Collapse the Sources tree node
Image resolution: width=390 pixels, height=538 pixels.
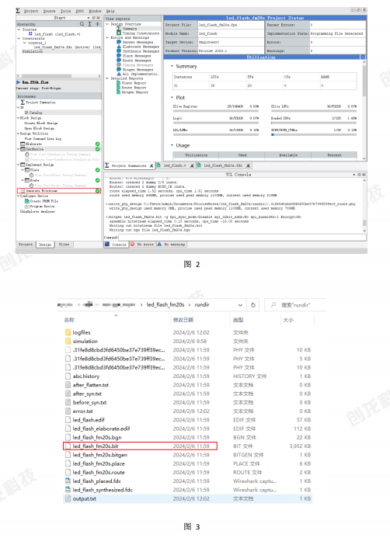pyautogui.click(x=19, y=30)
